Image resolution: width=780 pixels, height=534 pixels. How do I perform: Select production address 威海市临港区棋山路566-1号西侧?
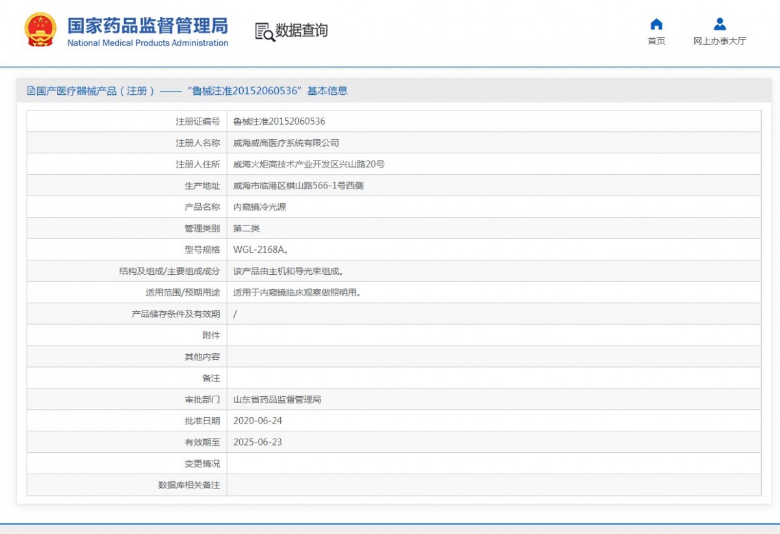(298, 186)
